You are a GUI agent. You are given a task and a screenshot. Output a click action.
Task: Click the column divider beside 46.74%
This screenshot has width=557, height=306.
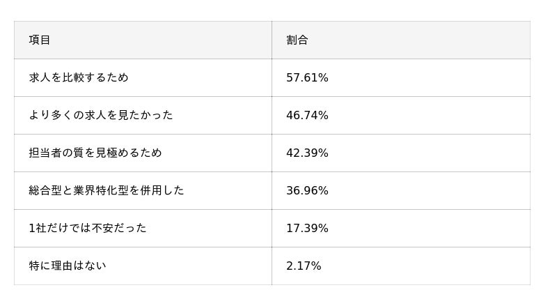click(x=272, y=116)
